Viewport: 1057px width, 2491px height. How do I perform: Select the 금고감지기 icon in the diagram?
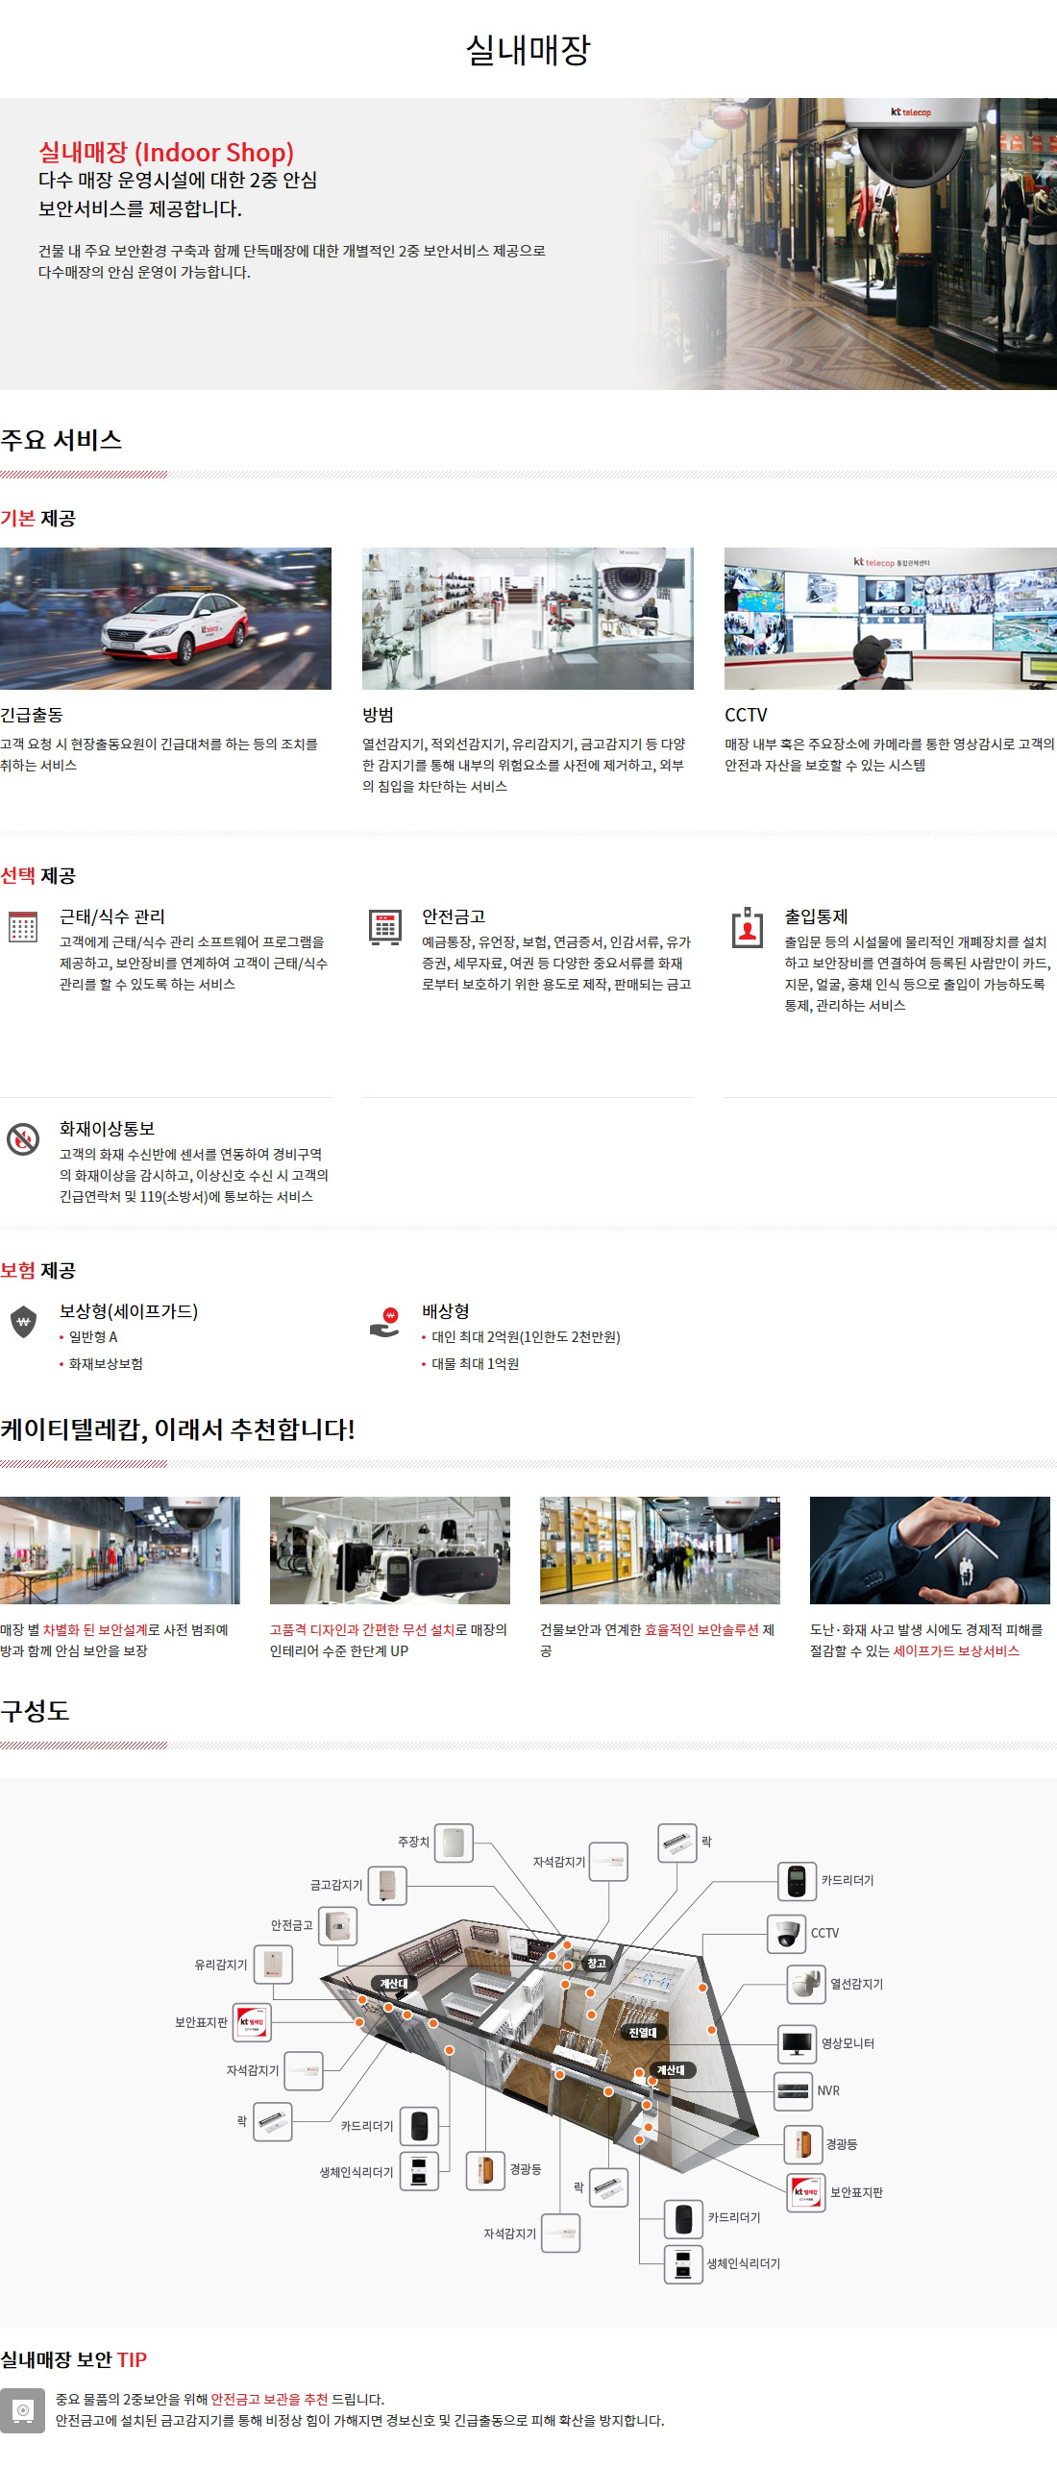387,1886
